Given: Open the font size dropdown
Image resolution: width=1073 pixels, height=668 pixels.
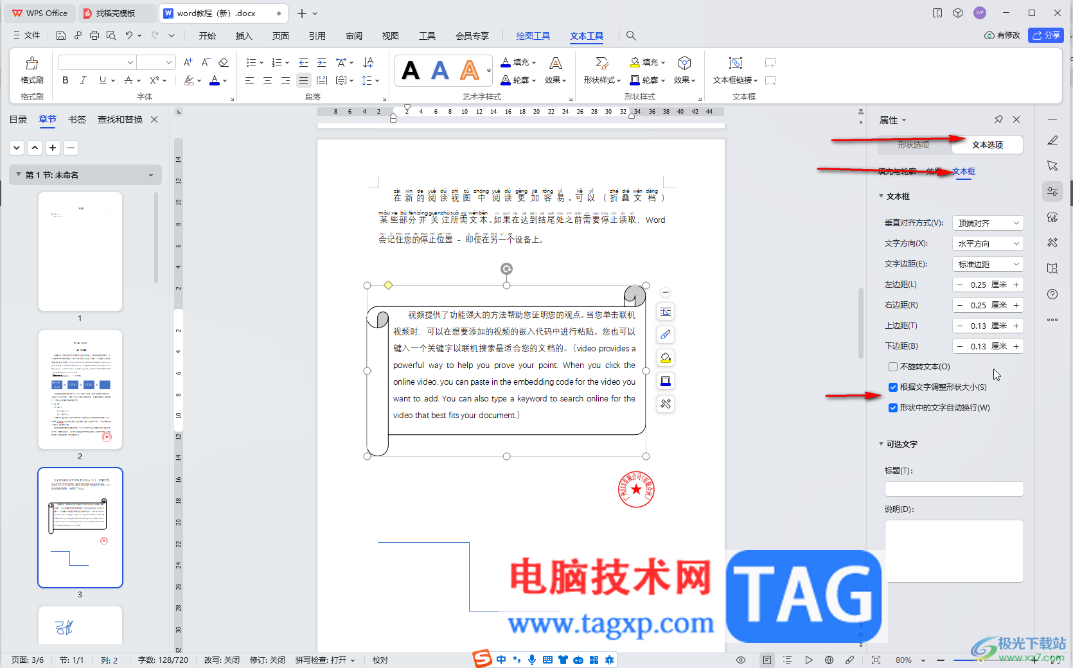Looking at the screenshot, I should pyautogui.click(x=169, y=62).
